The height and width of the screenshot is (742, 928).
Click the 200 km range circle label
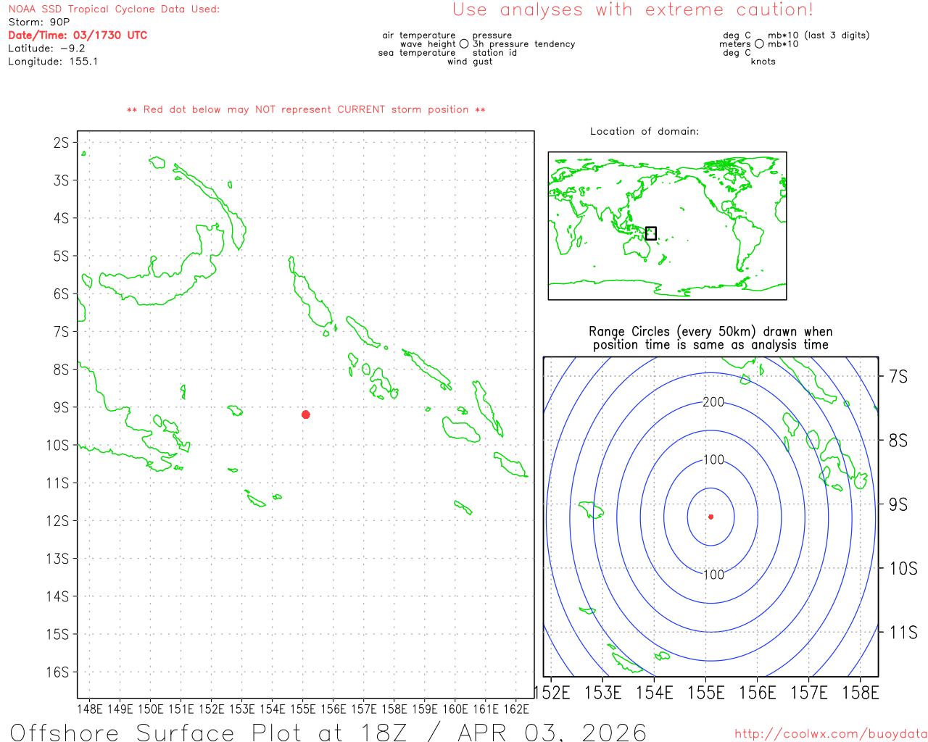(713, 402)
